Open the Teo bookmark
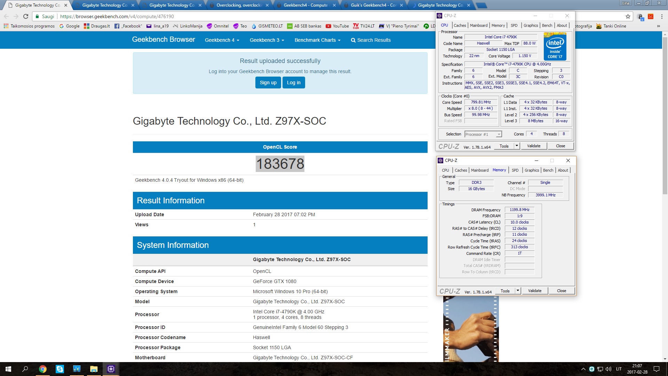The width and height of the screenshot is (668, 376). coord(240,26)
